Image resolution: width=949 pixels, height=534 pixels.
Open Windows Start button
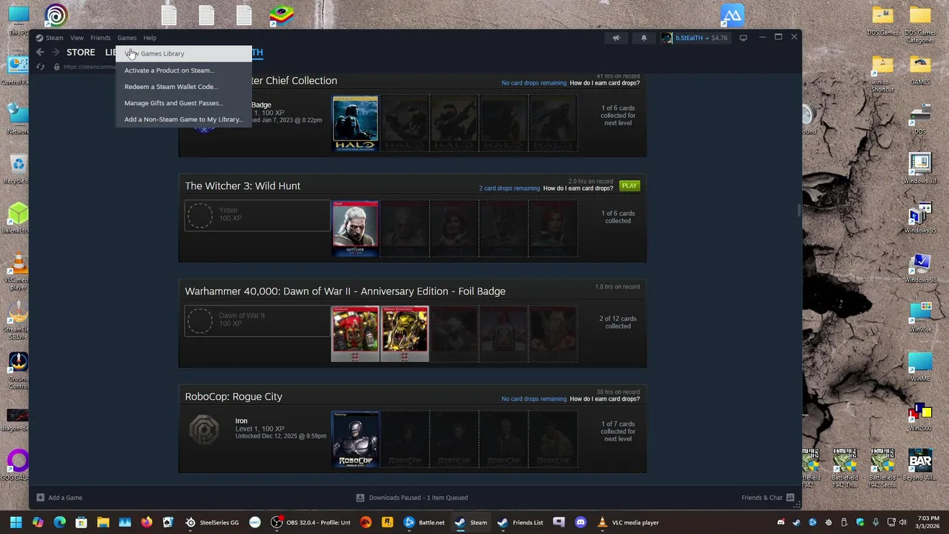click(x=16, y=522)
